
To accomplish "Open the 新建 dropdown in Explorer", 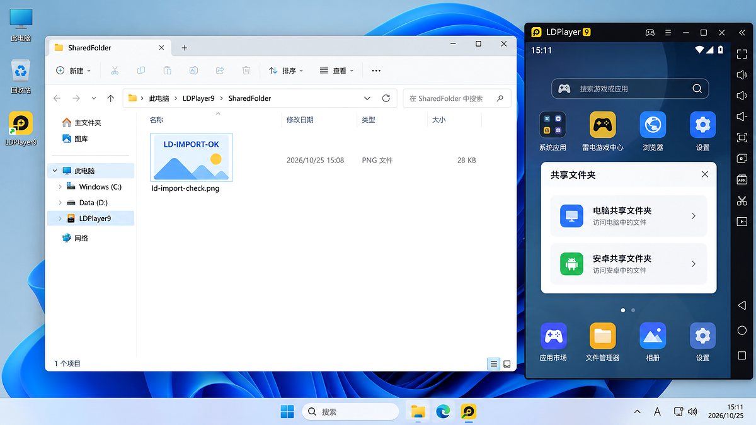I will click(74, 71).
